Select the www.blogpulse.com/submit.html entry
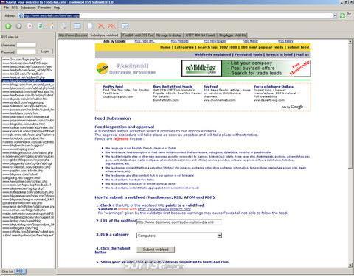The height and width of the screenshot is (276, 354). pyautogui.click(x=28, y=124)
